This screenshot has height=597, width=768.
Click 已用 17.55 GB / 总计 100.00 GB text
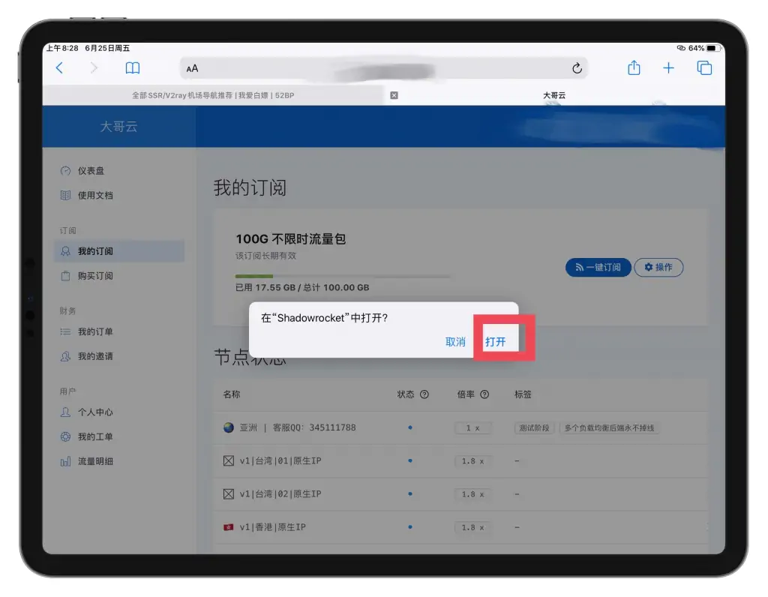click(x=302, y=287)
